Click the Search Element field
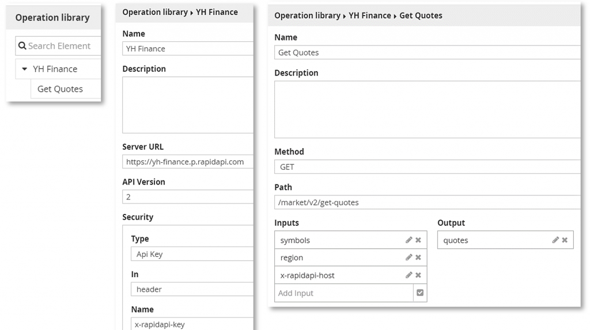 pyautogui.click(x=59, y=46)
